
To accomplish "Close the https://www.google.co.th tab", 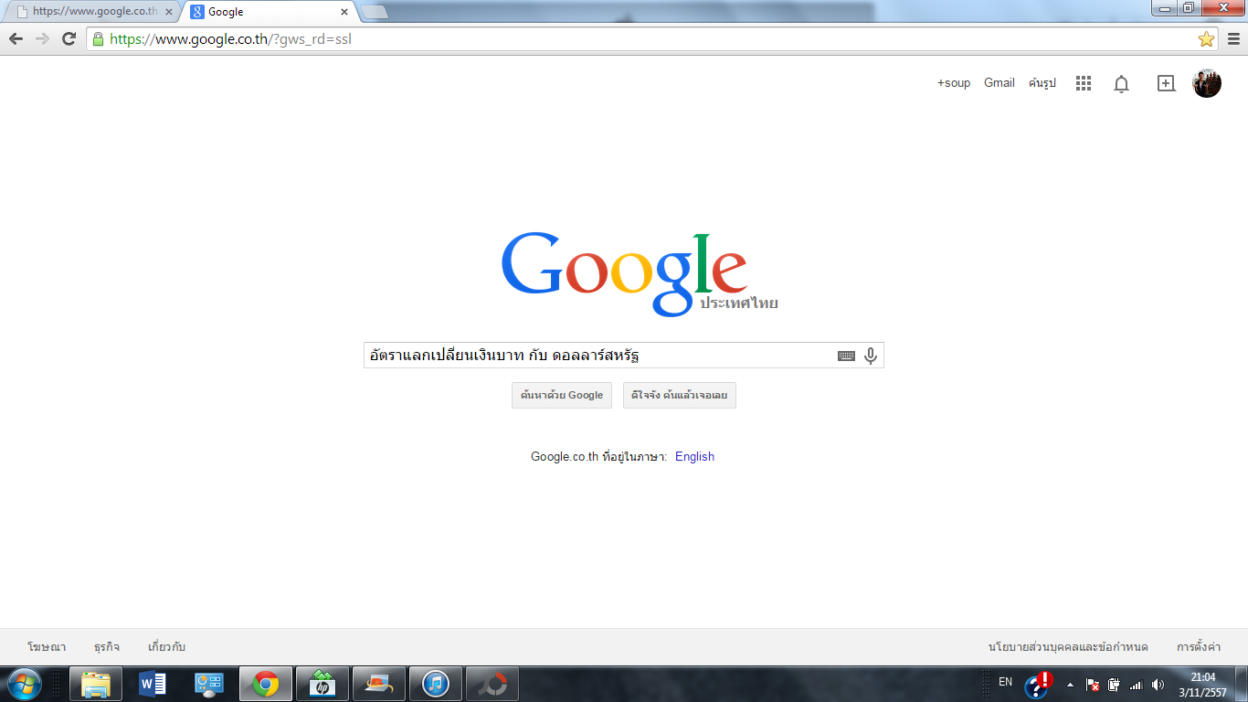I will (168, 12).
